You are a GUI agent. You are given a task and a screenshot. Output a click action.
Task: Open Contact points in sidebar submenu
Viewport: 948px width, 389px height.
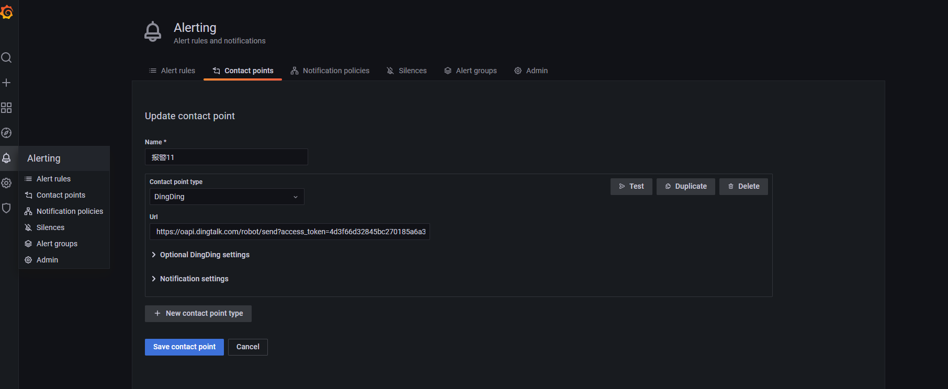[x=64, y=195]
